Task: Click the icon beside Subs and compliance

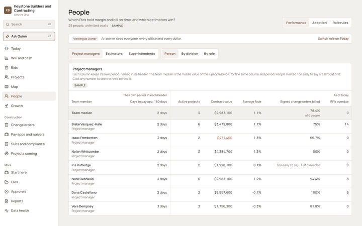Action: pyautogui.click(x=7, y=144)
